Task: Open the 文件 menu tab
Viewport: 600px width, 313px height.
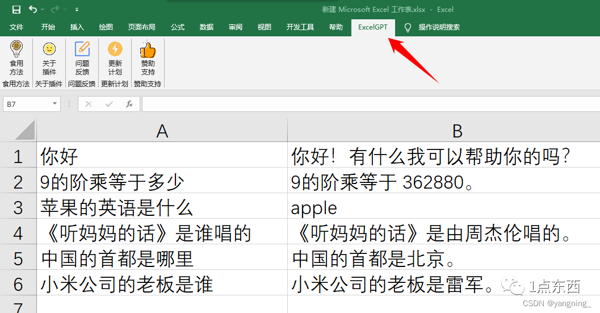Action: pyautogui.click(x=16, y=27)
